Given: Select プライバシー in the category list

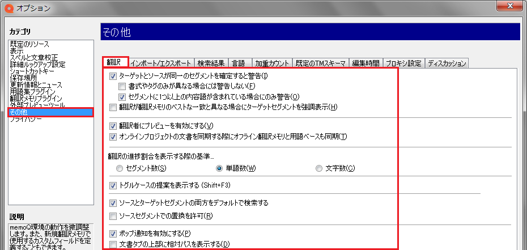Looking at the screenshot, I should 24,119.
